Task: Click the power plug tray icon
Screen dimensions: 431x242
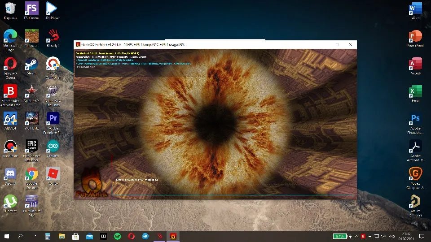Action: point(351,236)
